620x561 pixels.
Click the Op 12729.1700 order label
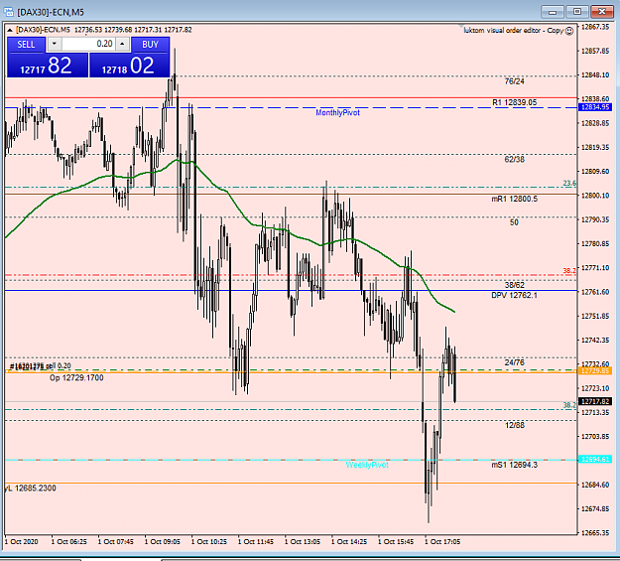click(76, 377)
